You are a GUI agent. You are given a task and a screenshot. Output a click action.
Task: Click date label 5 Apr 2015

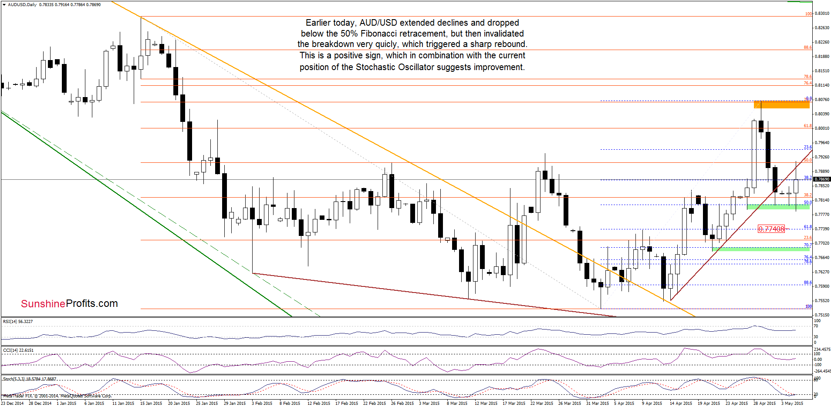pyautogui.click(x=624, y=404)
